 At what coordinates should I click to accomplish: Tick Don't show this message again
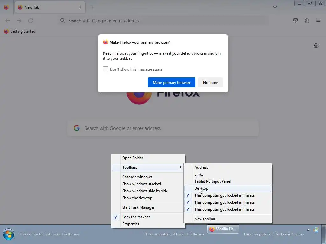coord(106,69)
